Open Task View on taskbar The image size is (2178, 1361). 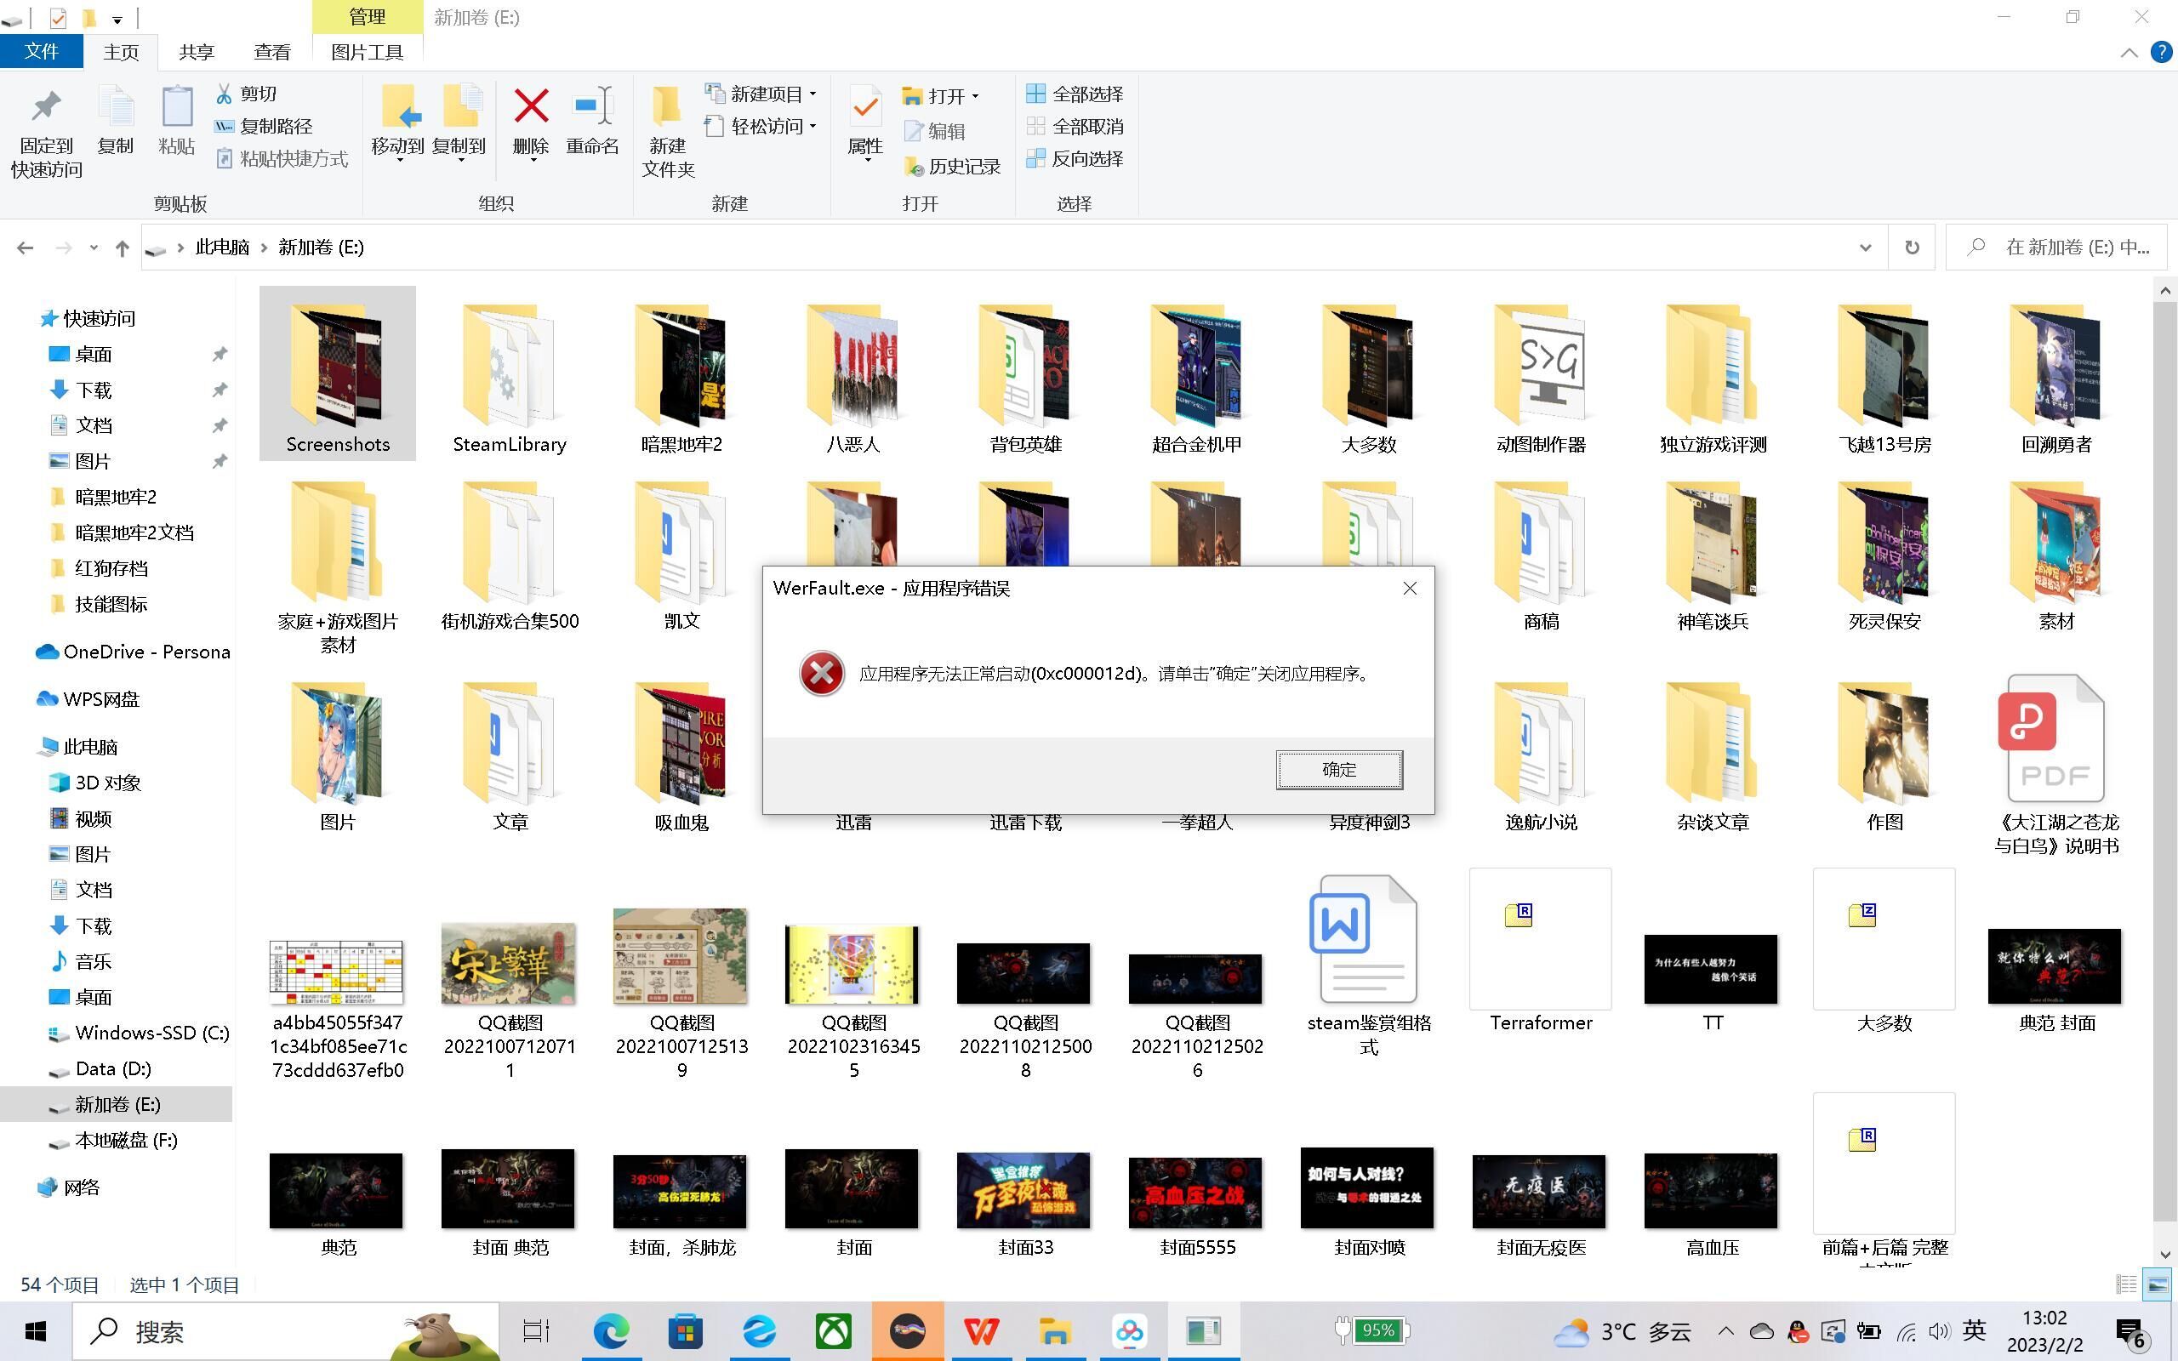pyautogui.click(x=536, y=1330)
